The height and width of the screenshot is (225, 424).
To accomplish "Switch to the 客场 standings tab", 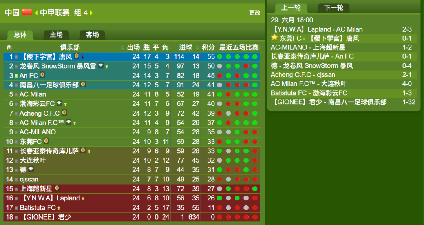I will coord(92,35).
